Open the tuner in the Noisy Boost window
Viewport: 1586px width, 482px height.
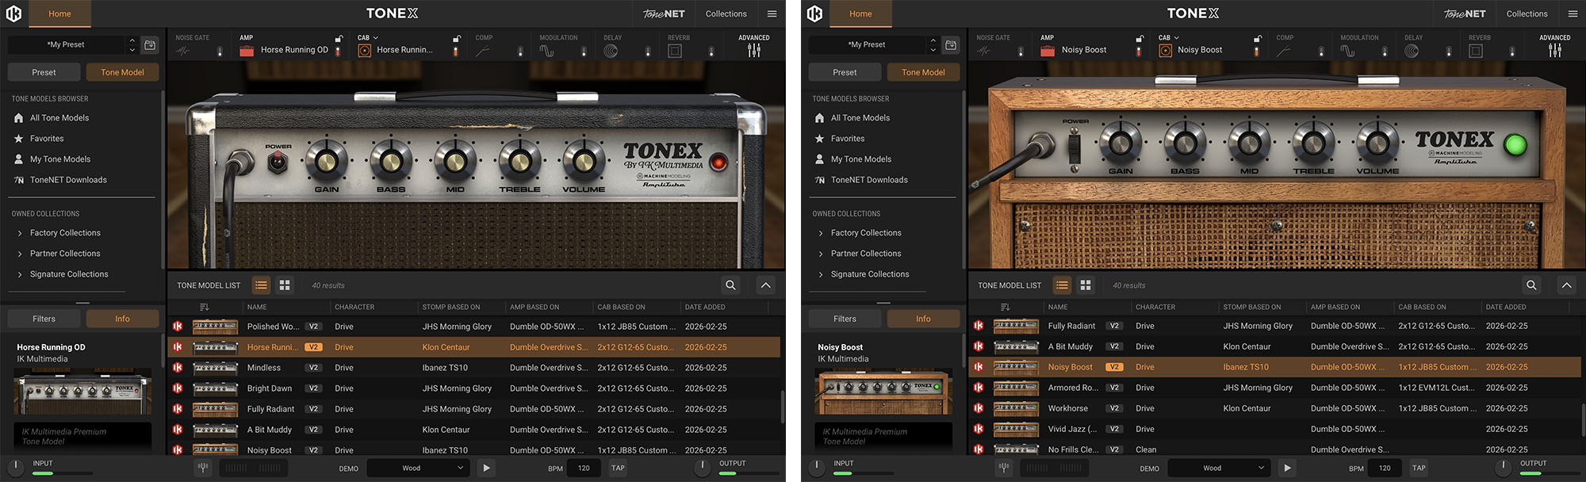point(1003,468)
